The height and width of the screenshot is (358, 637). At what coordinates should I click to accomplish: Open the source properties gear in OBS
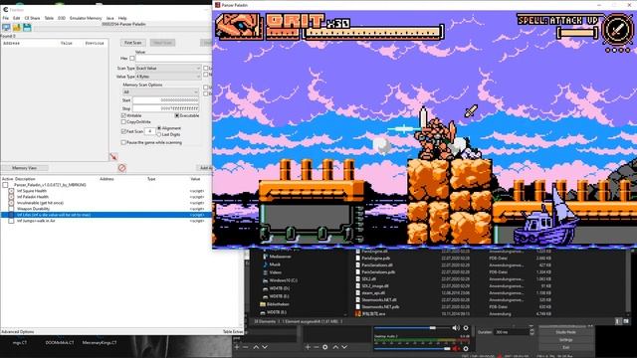[x=325, y=347]
